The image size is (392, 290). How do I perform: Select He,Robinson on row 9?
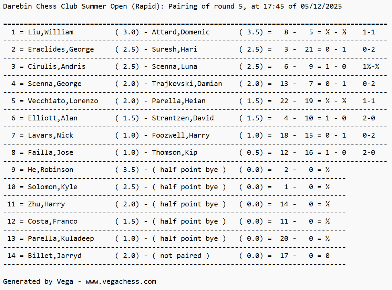coord(50,170)
